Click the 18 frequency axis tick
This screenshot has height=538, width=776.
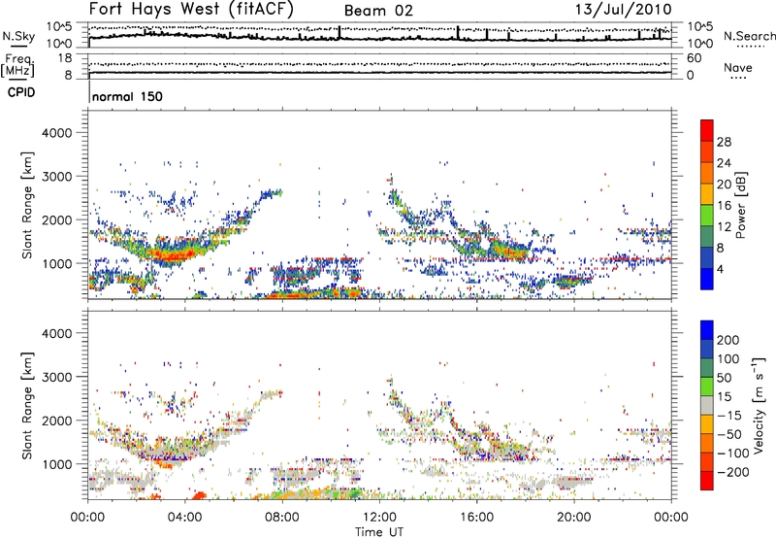click(65, 58)
